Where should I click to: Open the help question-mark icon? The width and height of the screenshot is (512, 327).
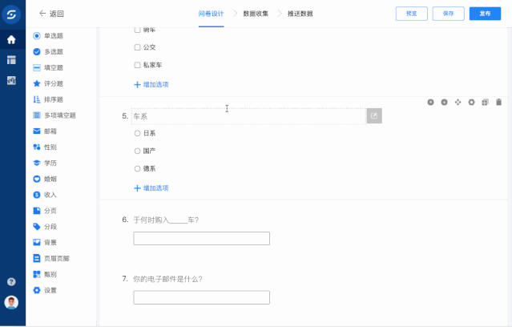click(x=11, y=281)
